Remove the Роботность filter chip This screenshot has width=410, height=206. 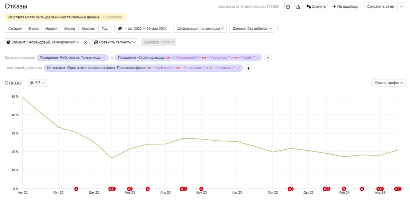(105, 58)
